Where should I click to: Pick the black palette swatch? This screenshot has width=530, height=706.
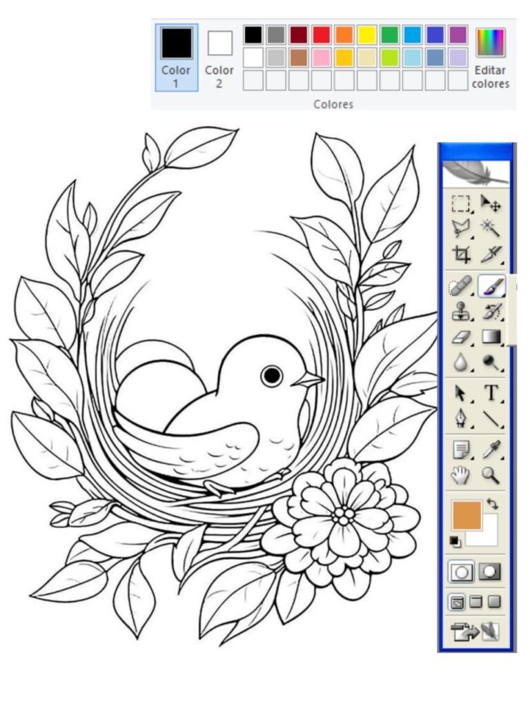253,34
